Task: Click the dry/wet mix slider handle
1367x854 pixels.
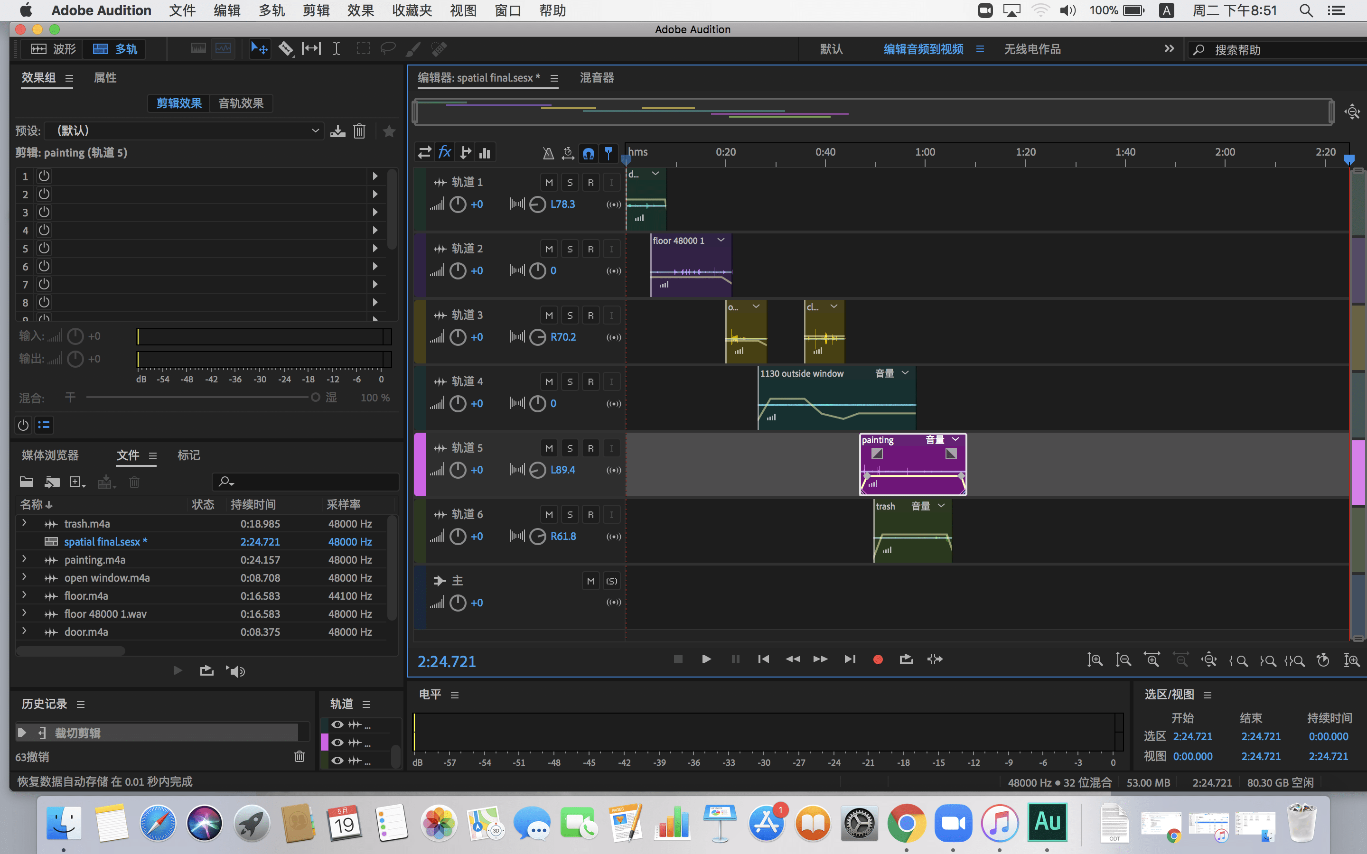Action: 315,398
